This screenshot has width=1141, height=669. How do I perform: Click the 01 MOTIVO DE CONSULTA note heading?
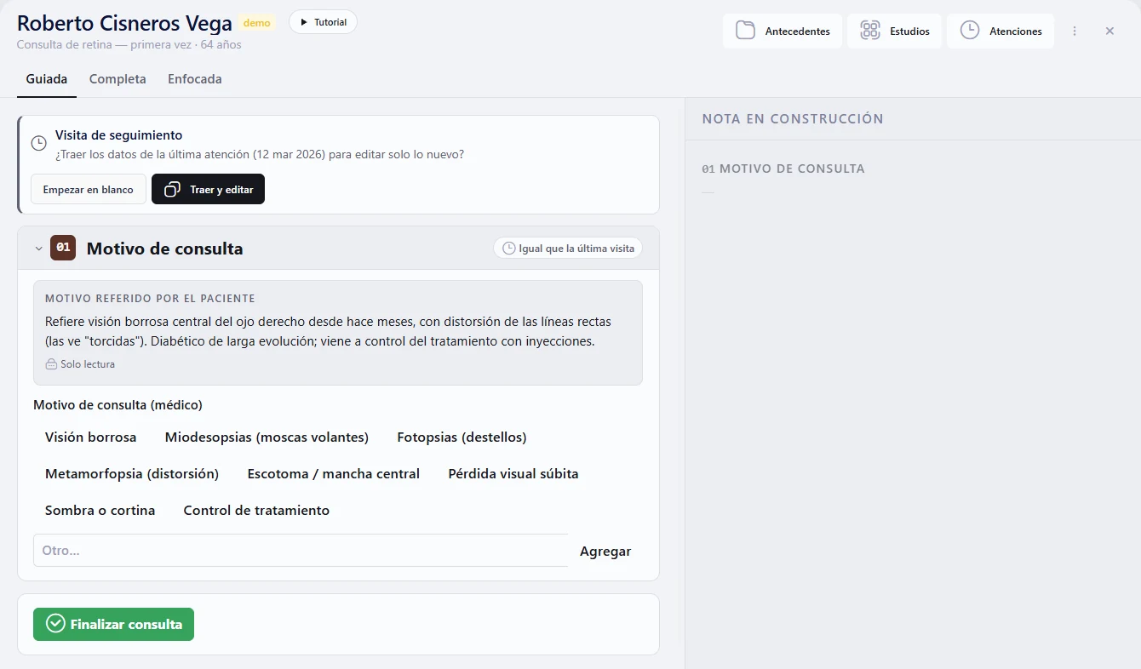(783, 169)
